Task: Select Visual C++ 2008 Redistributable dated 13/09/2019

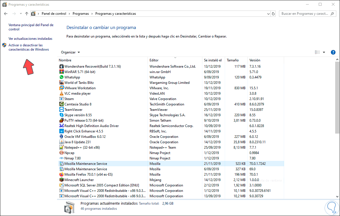Action: coord(171,196)
